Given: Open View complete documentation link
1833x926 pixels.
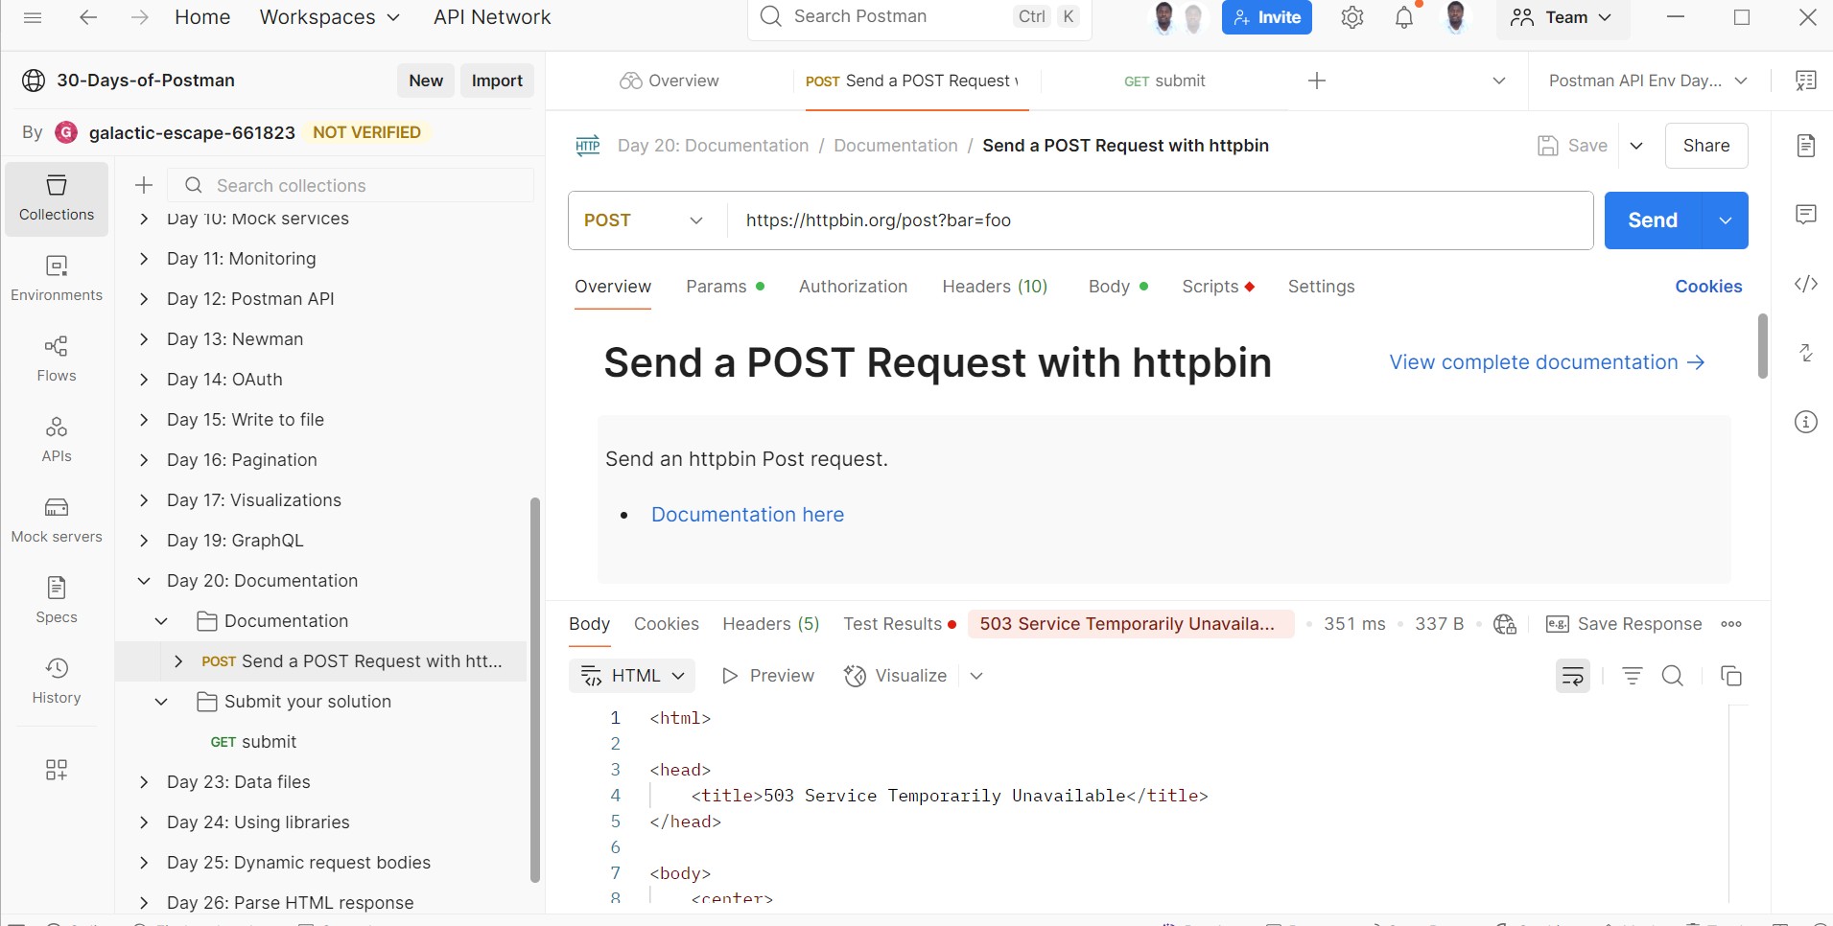Looking at the screenshot, I should click(1547, 362).
